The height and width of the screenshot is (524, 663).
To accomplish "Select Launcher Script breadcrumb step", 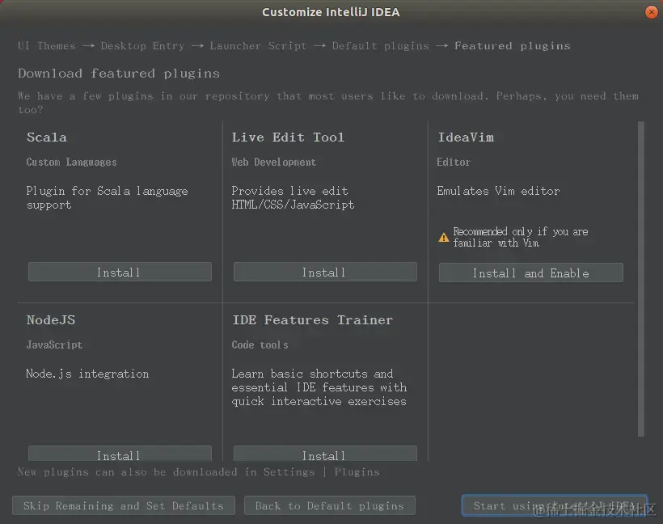I will [258, 45].
